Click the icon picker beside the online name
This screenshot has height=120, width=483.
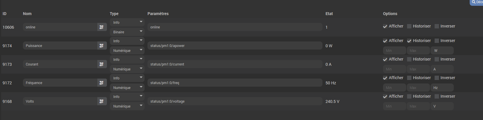[x=102, y=27]
